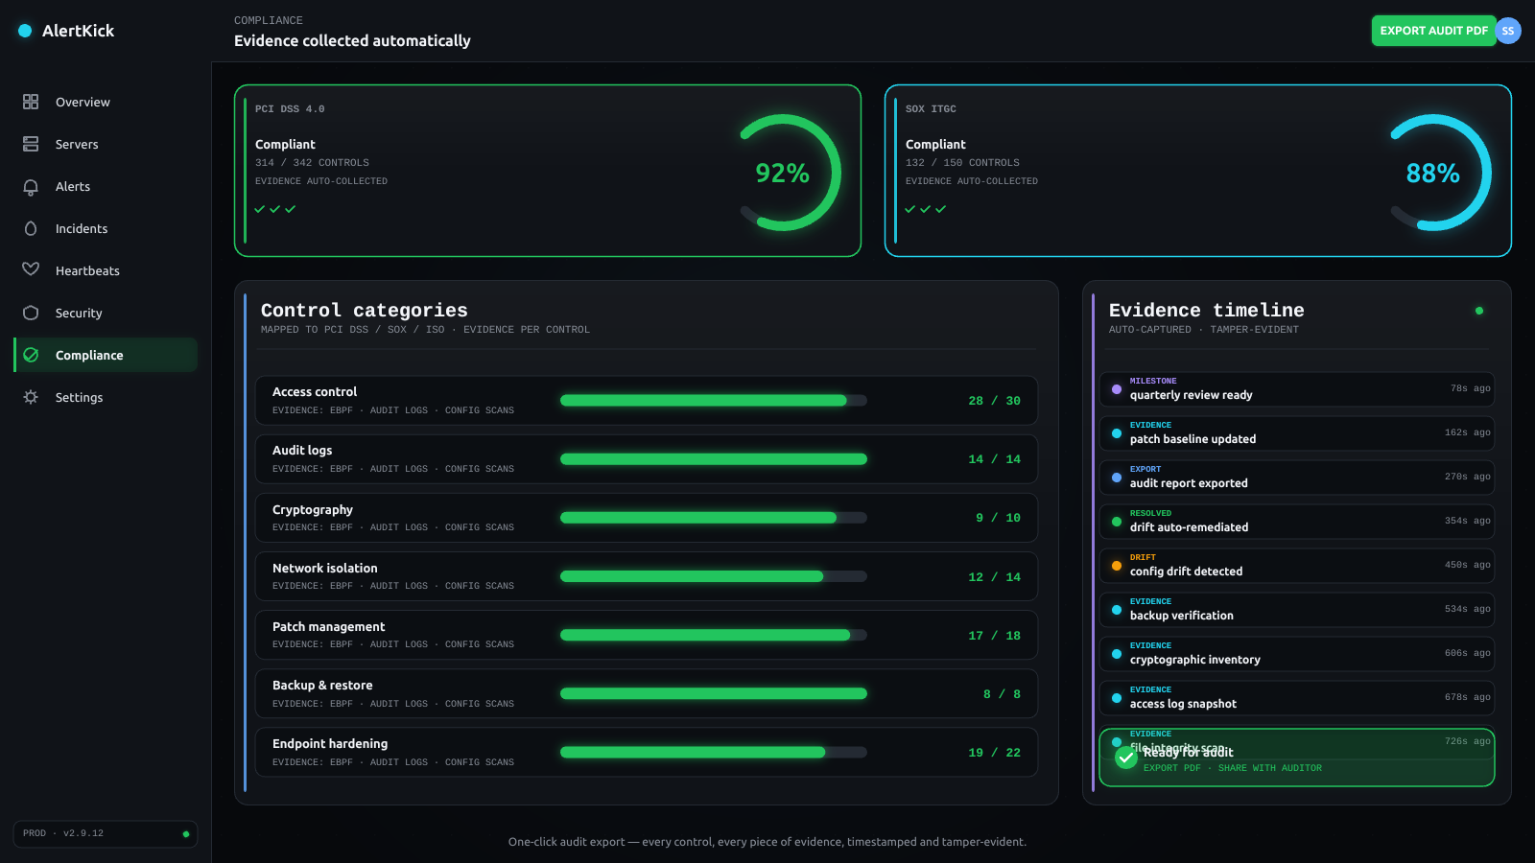Open the access log snapshot entry

pos(1297,698)
